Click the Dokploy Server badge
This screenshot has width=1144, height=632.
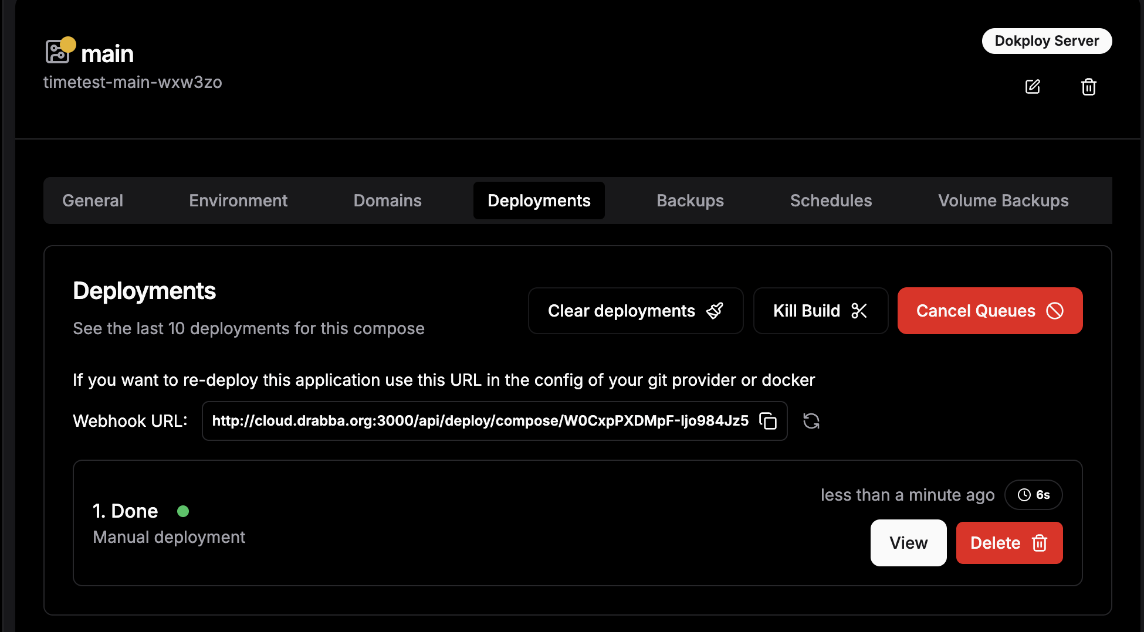point(1047,41)
